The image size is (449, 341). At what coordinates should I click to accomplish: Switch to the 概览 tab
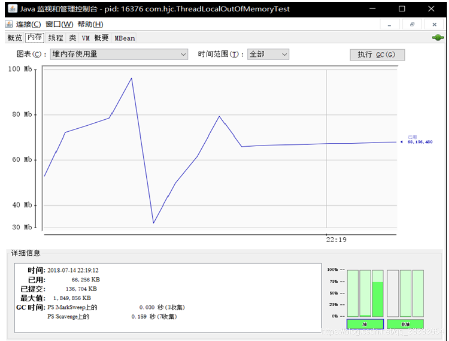coord(15,38)
